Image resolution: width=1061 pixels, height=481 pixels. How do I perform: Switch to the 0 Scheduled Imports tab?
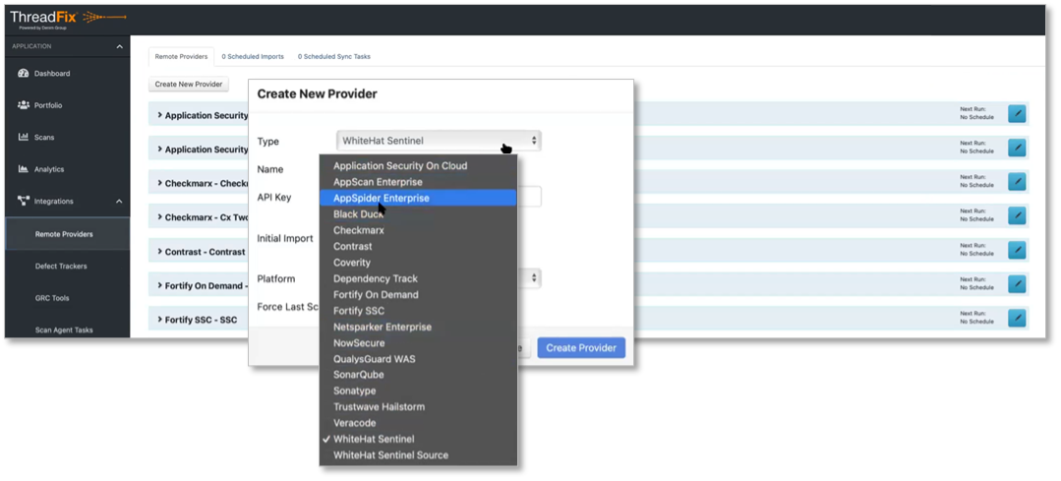coord(253,57)
